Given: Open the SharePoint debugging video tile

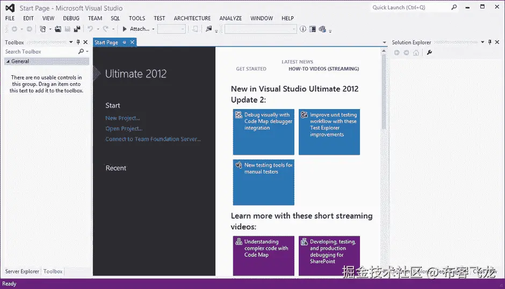Looking at the screenshot, I should click(x=329, y=256).
